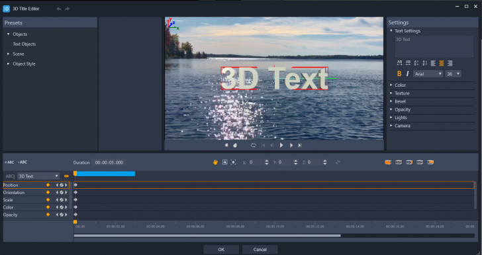Screen dimensions: 482x255
Task: Click the Duration timecode field
Action: 109,162
